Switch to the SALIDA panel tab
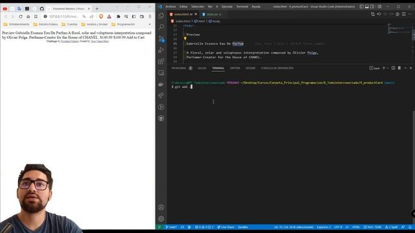Screen dimensions: 415x233 point(202,68)
